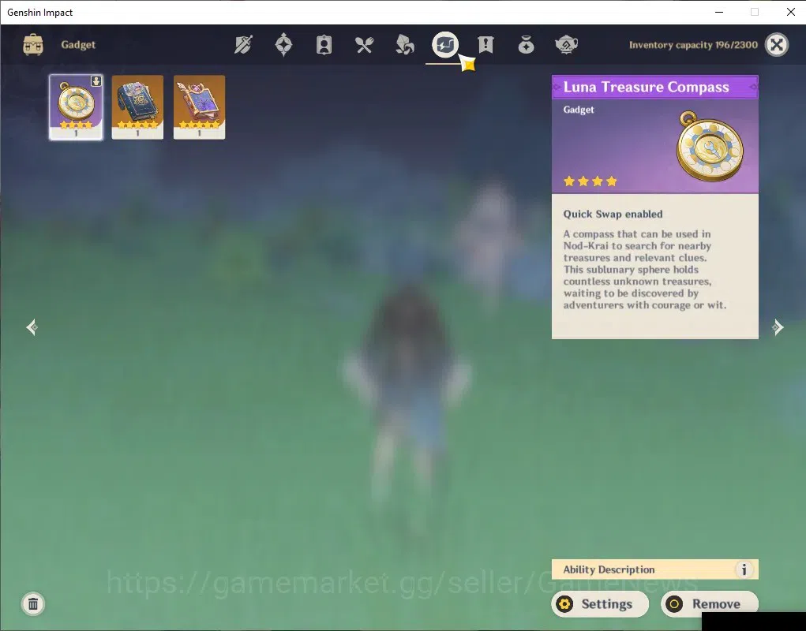Click the 'Quick Swap enabled' text
This screenshot has width=806, height=631.
(x=613, y=214)
